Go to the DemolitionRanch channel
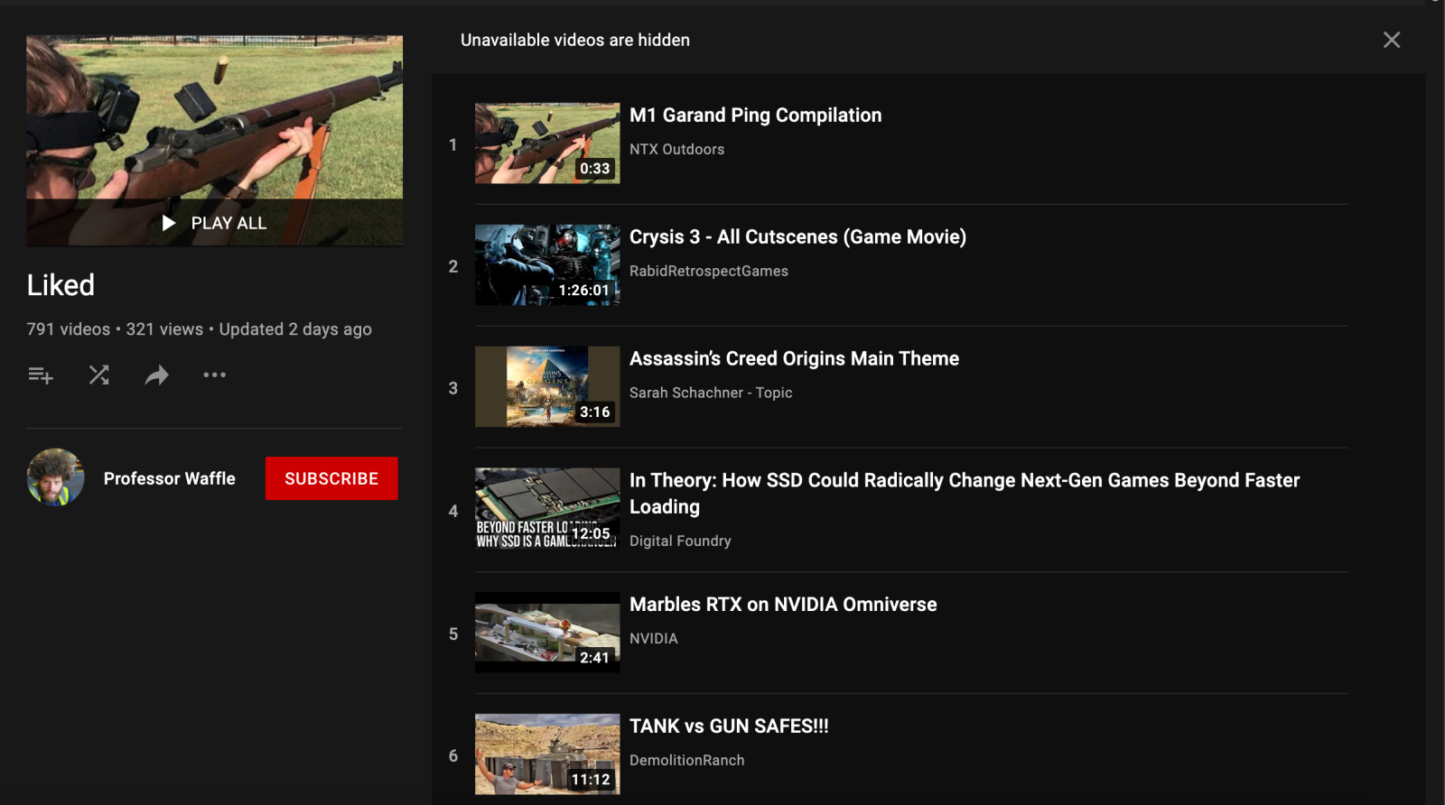Viewport: 1445px width, 805px height. coord(686,760)
